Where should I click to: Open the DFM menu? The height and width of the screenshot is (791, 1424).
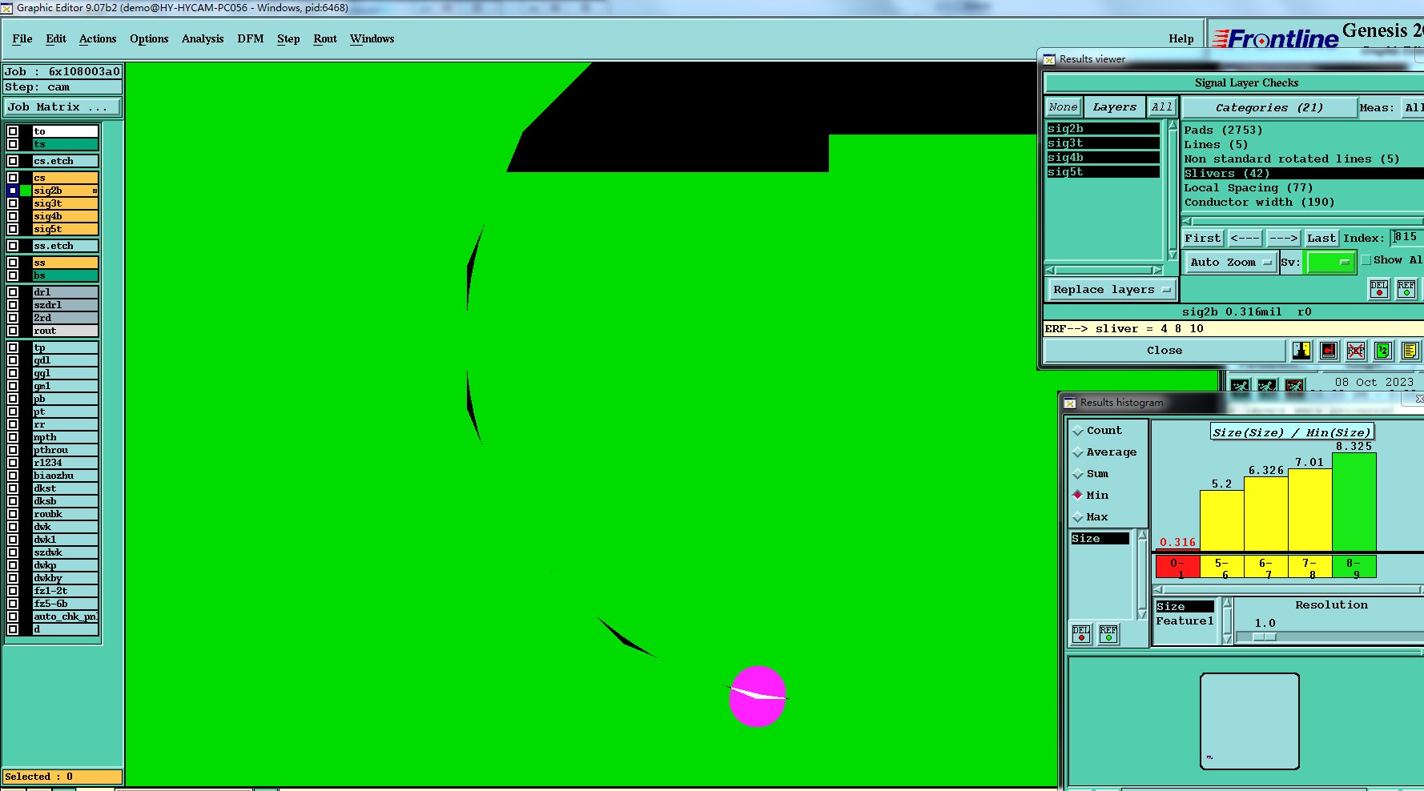(251, 38)
